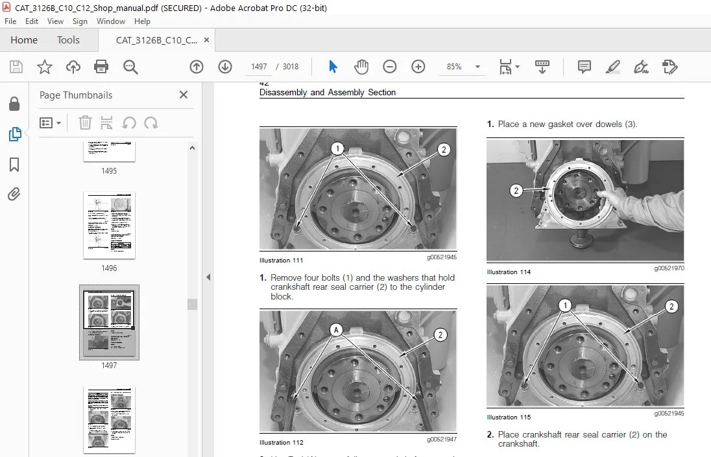Click the page number field 1497
This screenshot has height=457, width=711.
[x=259, y=67]
